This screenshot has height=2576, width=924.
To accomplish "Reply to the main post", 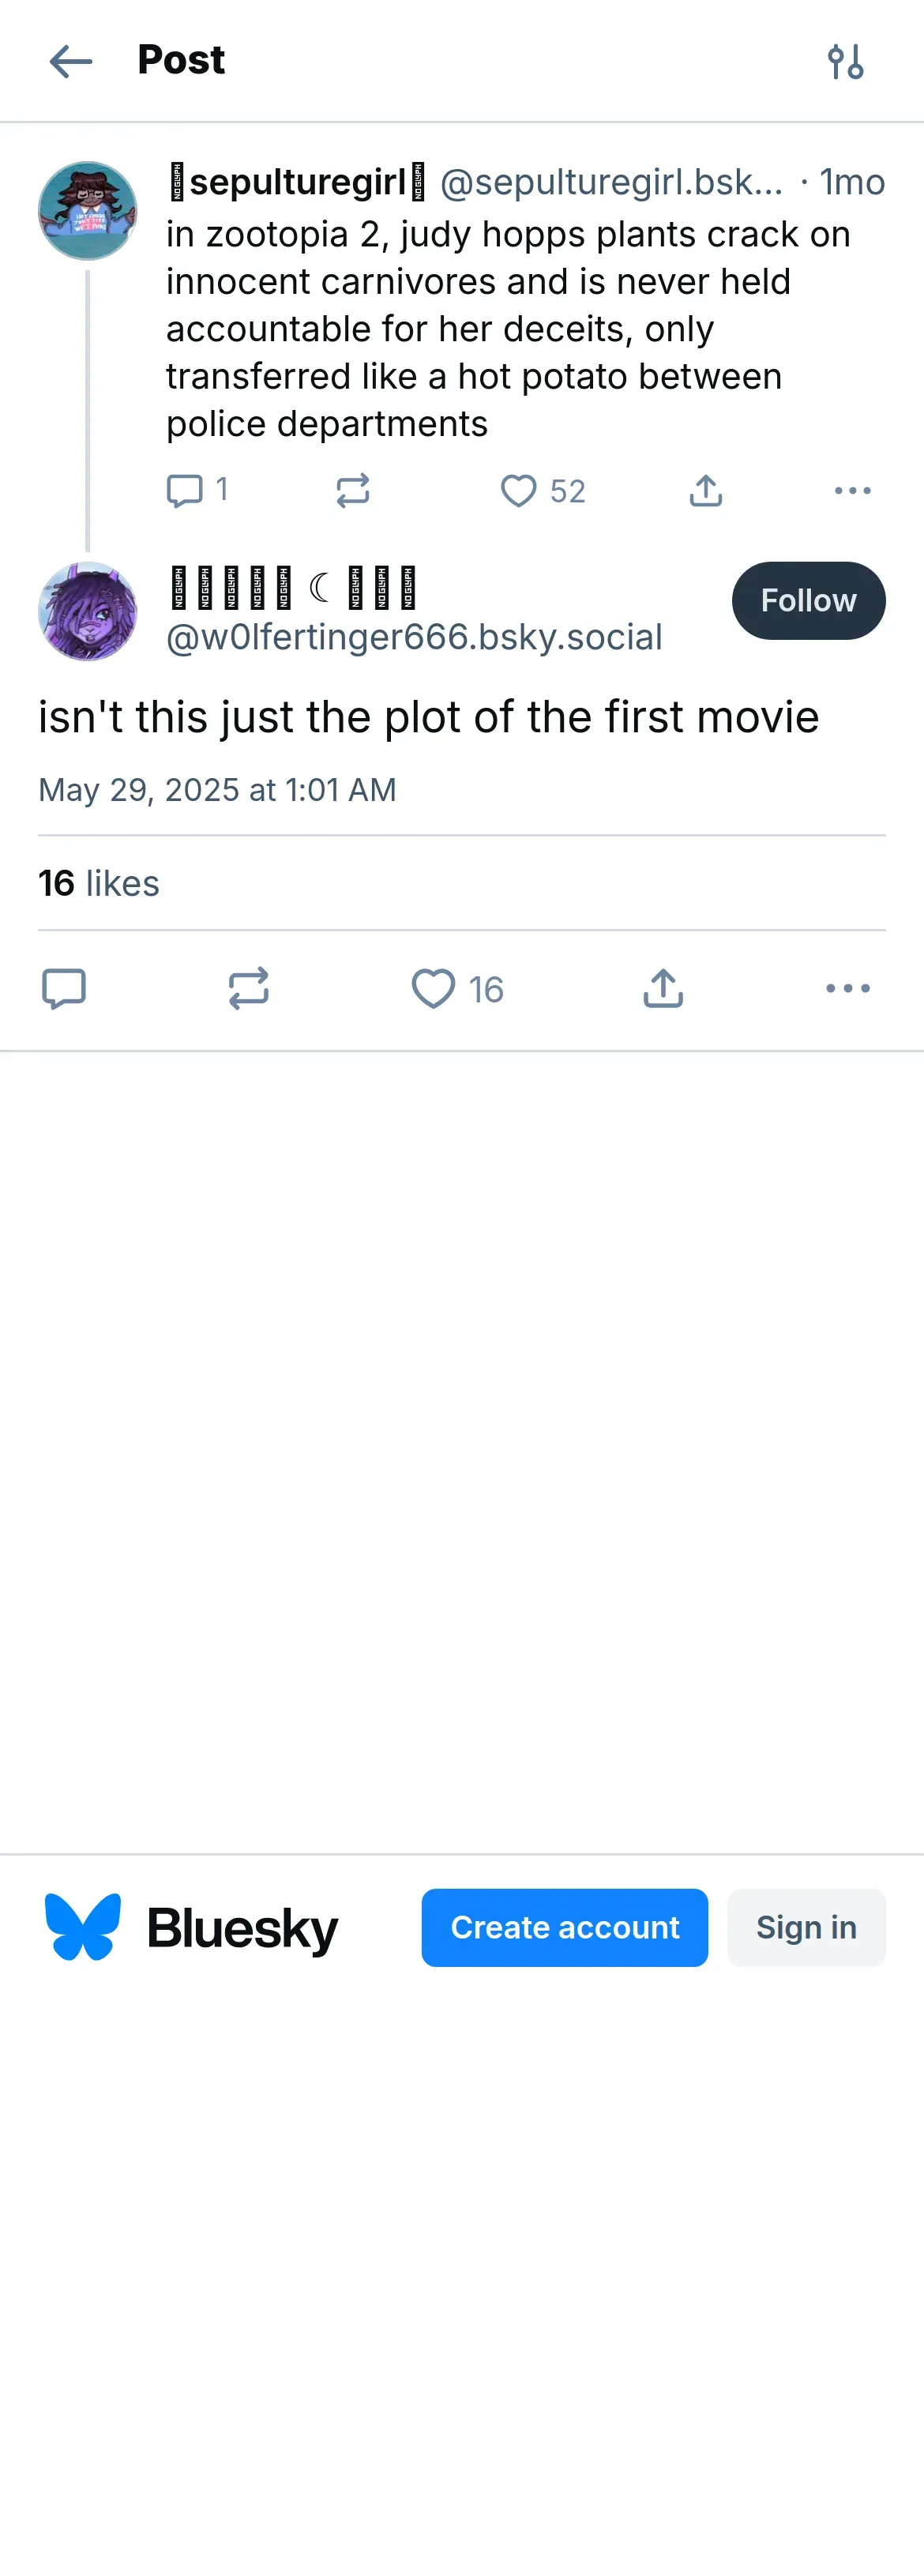I will tap(64, 989).
